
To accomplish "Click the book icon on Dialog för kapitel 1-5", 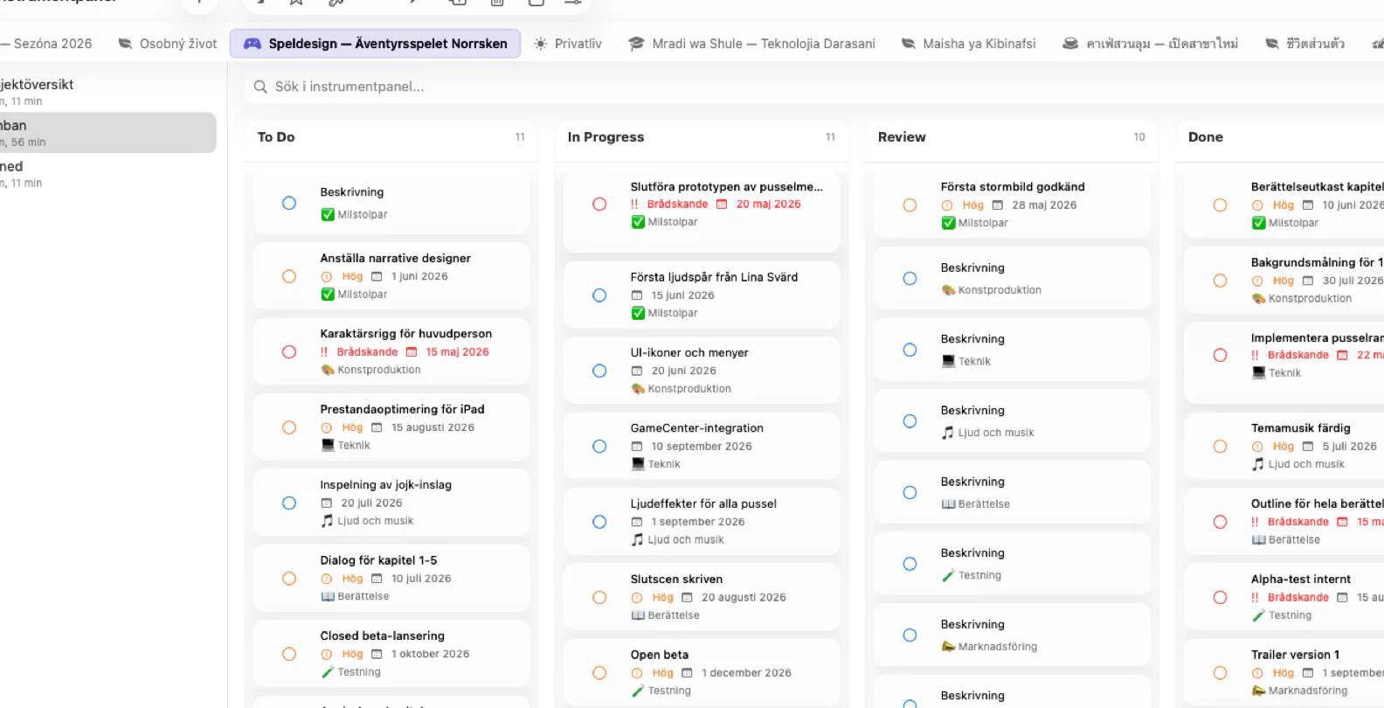I will point(327,596).
